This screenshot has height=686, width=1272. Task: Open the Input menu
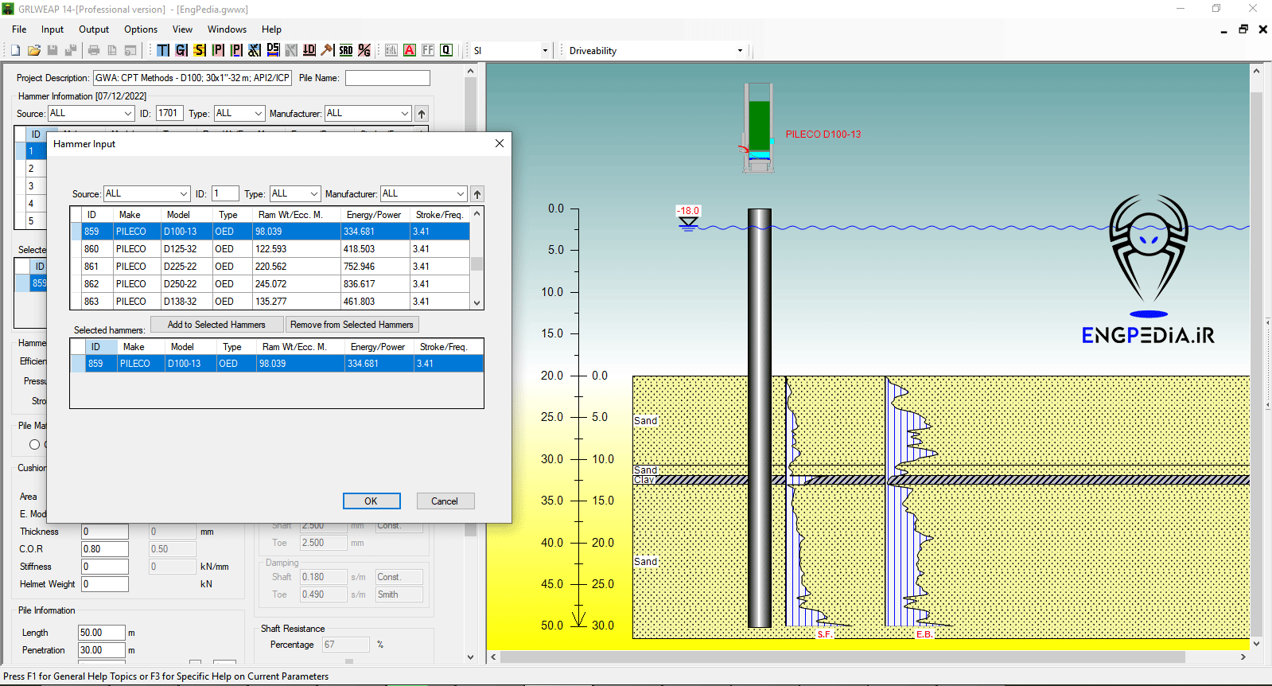(53, 29)
